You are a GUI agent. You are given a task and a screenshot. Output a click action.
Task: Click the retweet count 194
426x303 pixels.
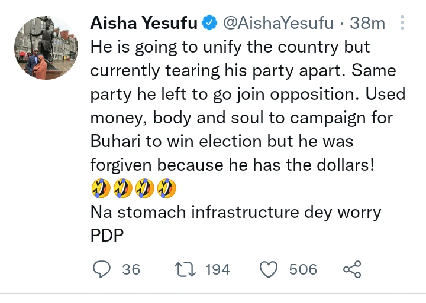pos(217,269)
